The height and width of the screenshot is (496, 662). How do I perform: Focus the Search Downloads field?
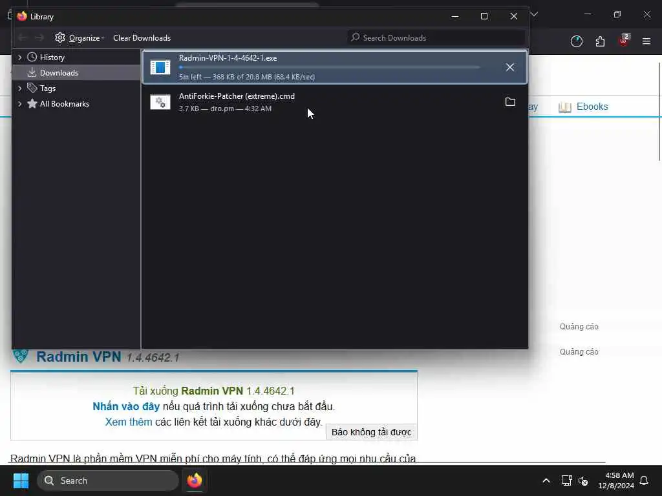tap(436, 38)
